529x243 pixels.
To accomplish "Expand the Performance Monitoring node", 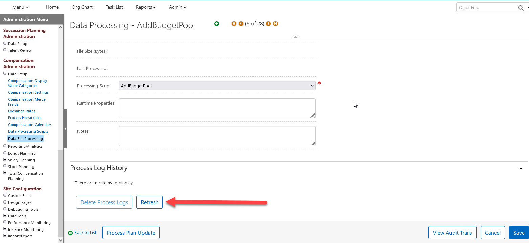I will 5,222.
